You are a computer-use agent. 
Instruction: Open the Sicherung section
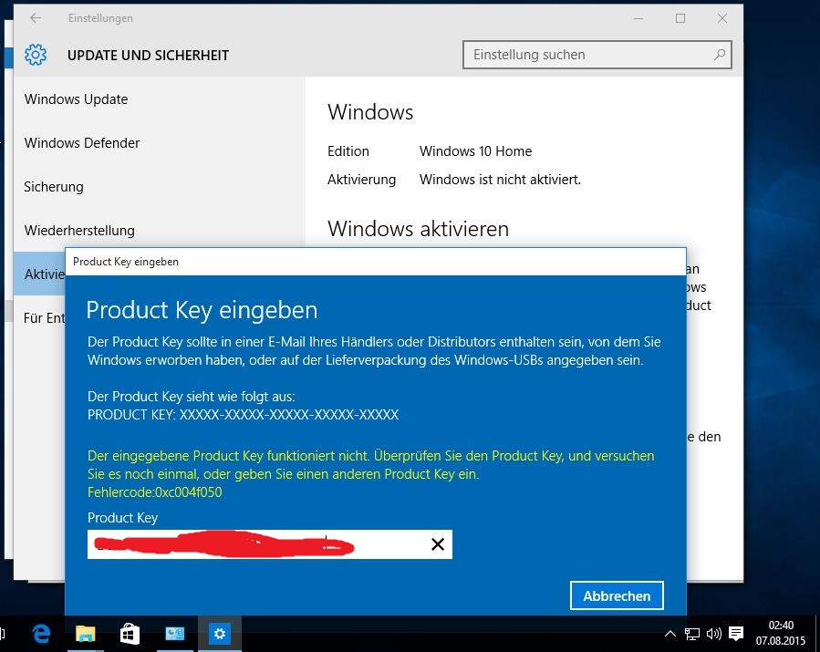coord(54,187)
